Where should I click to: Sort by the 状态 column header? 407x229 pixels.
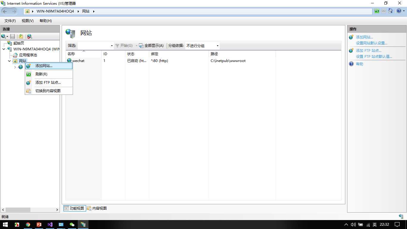(137, 54)
